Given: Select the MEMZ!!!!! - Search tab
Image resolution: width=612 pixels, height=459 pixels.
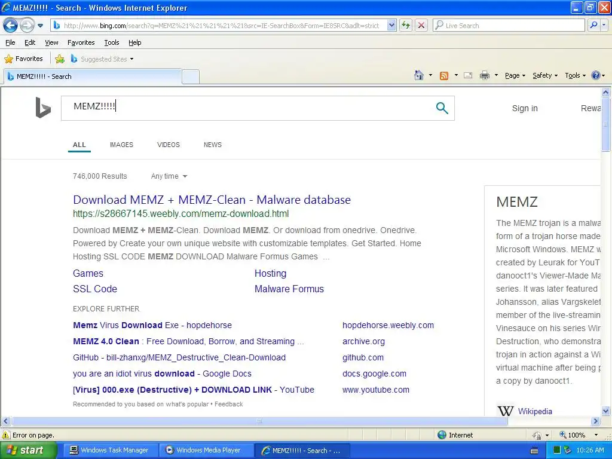Looking at the screenshot, I should (x=93, y=76).
